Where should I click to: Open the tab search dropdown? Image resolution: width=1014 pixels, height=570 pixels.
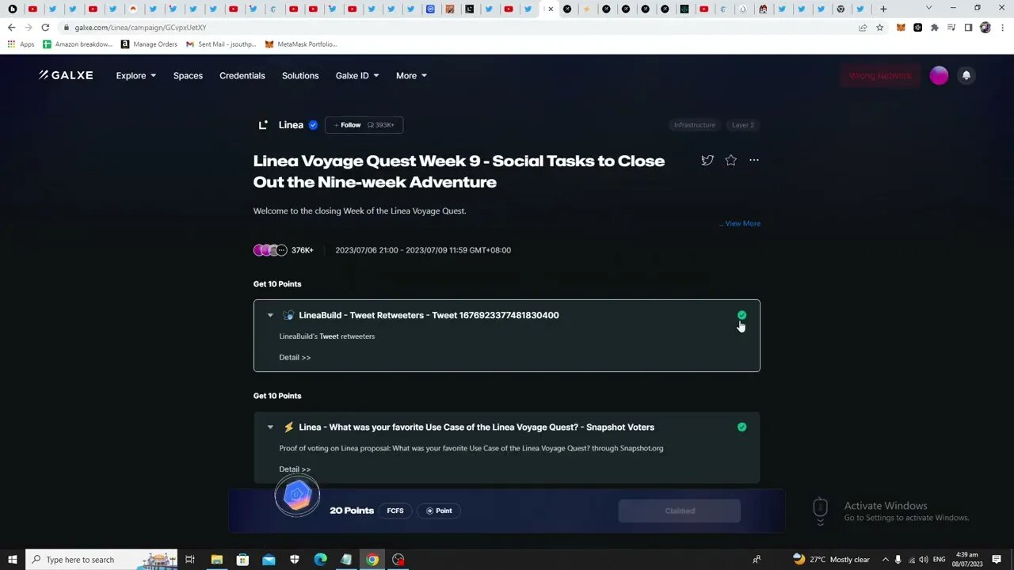(929, 8)
